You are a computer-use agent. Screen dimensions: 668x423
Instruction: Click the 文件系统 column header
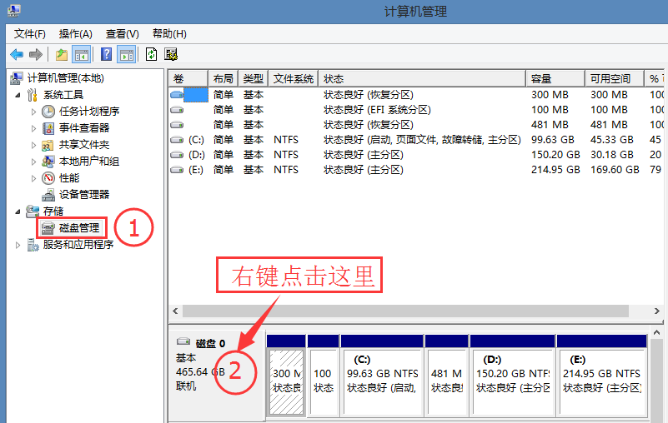tap(294, 78)
